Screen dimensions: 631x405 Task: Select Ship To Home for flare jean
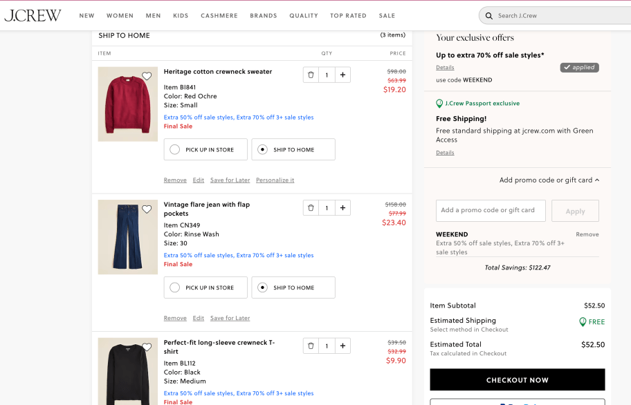click(293, 288)
